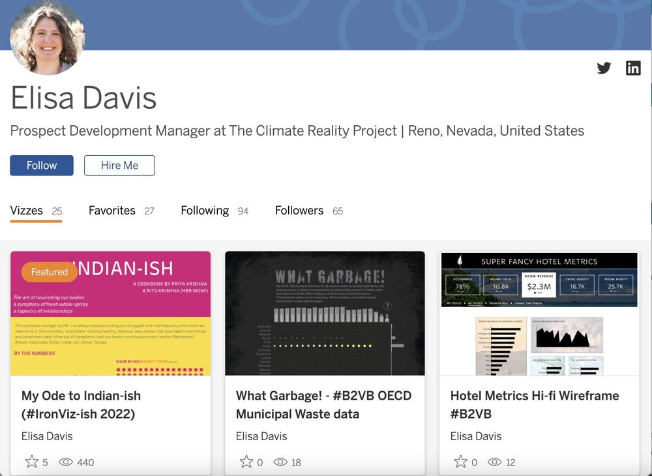This screenshot has height=476, width=652.
Task: Click the favorites count 5 on Indian-ish card
Action: pos(45,462)
